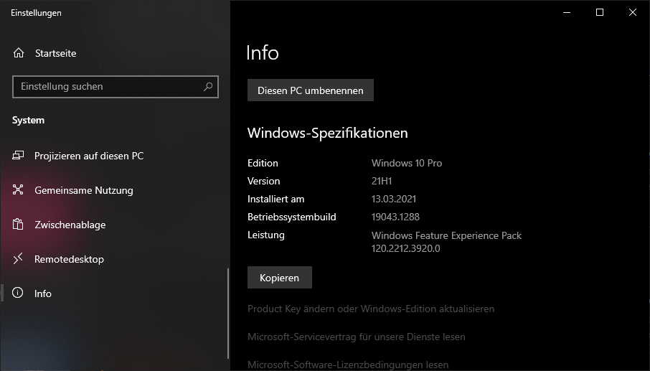Viewport: 650px width, 371px height.
Task: Click Windows Feature Experience Pack text
Action: (446, 235)
